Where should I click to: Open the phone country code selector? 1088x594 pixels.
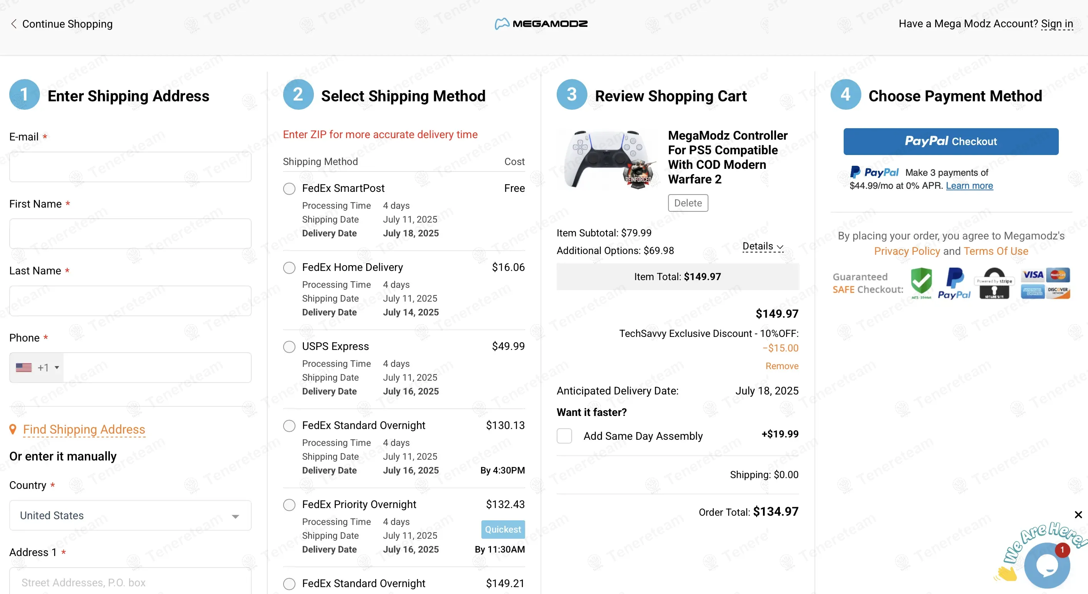pos(37,368)
